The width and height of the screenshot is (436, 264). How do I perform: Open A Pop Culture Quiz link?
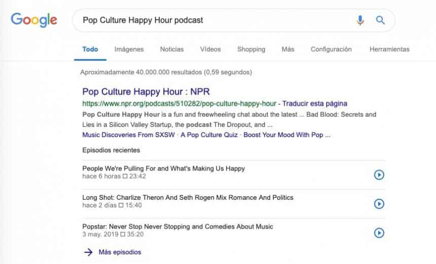point(209,135)
